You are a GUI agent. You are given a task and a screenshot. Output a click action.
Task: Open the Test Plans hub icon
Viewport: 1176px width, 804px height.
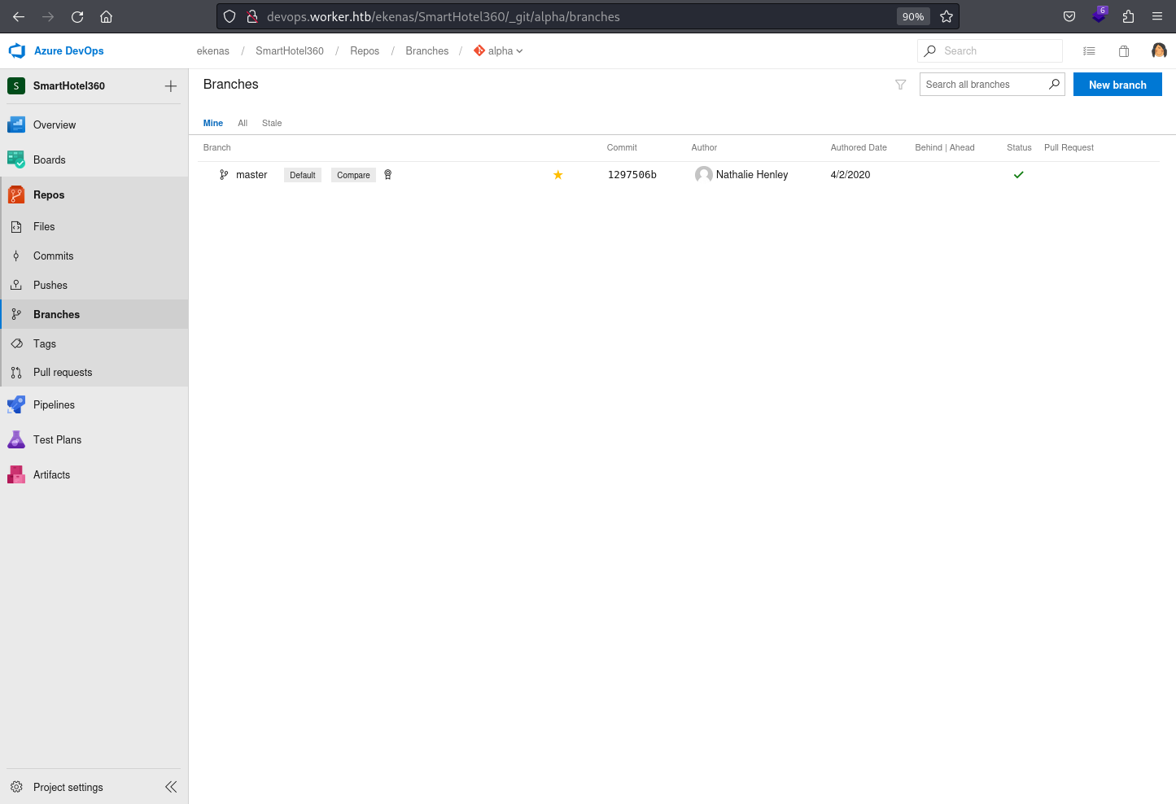point(16,439)
